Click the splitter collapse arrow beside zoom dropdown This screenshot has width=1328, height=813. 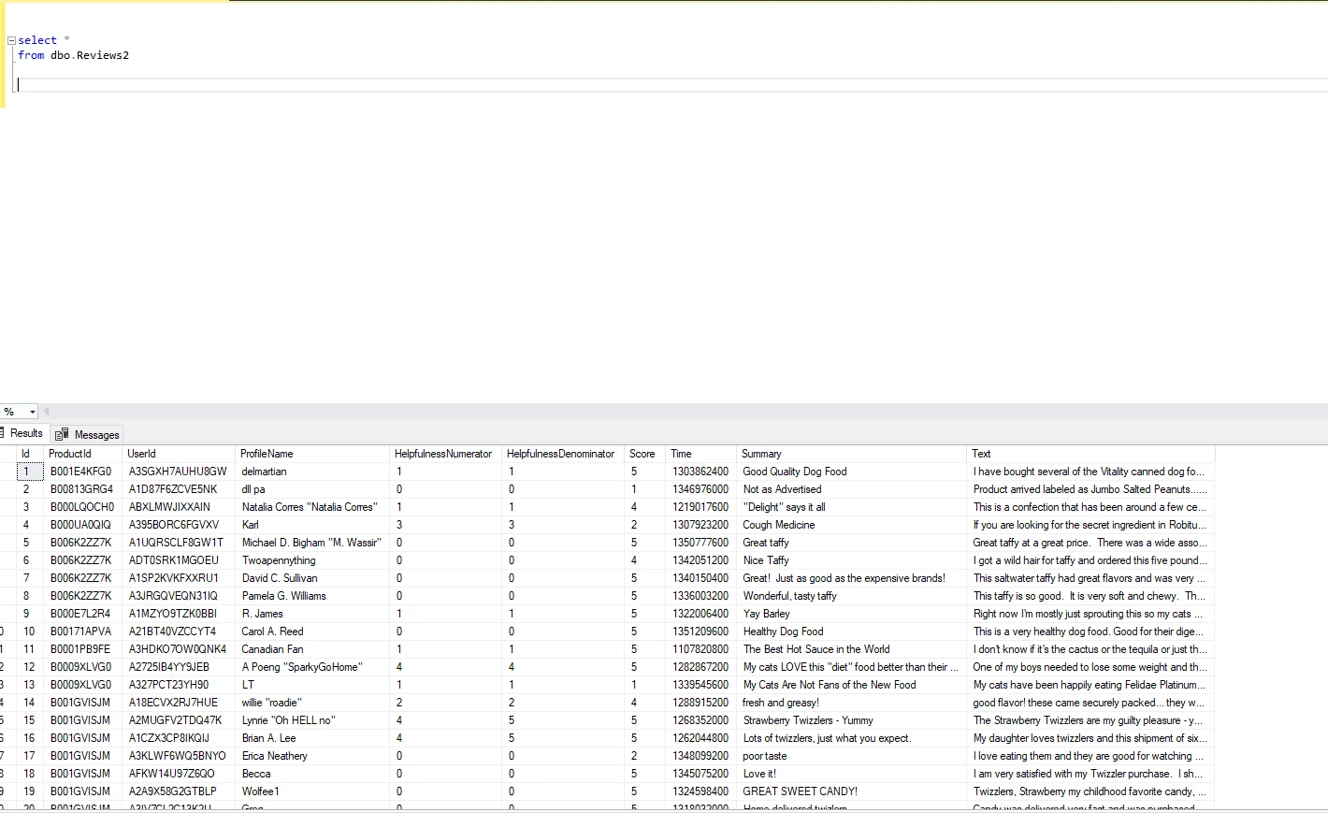tap(46, 411)
